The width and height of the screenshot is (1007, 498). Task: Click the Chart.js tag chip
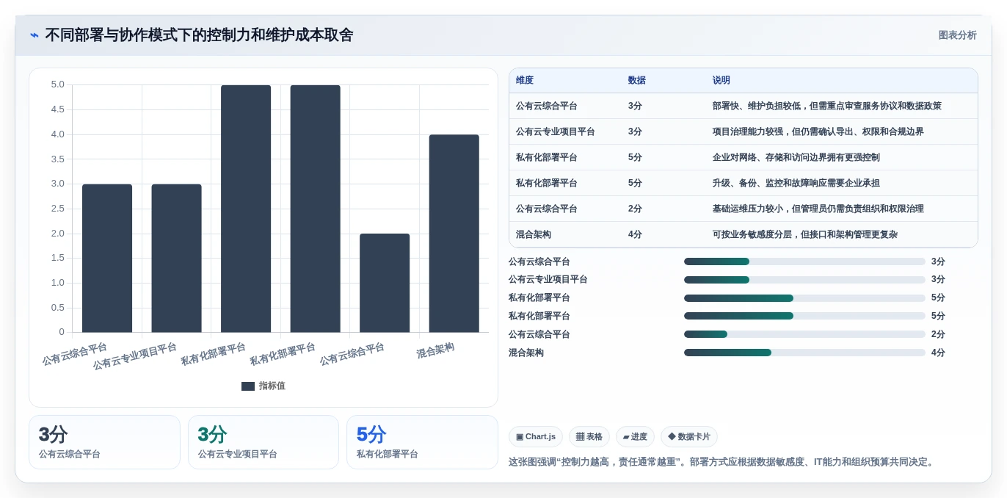point(536,436)
